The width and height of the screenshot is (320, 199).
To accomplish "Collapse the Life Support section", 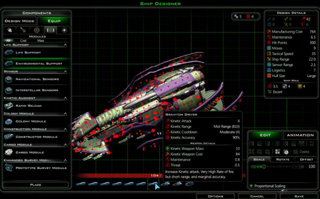I will 65,45.
